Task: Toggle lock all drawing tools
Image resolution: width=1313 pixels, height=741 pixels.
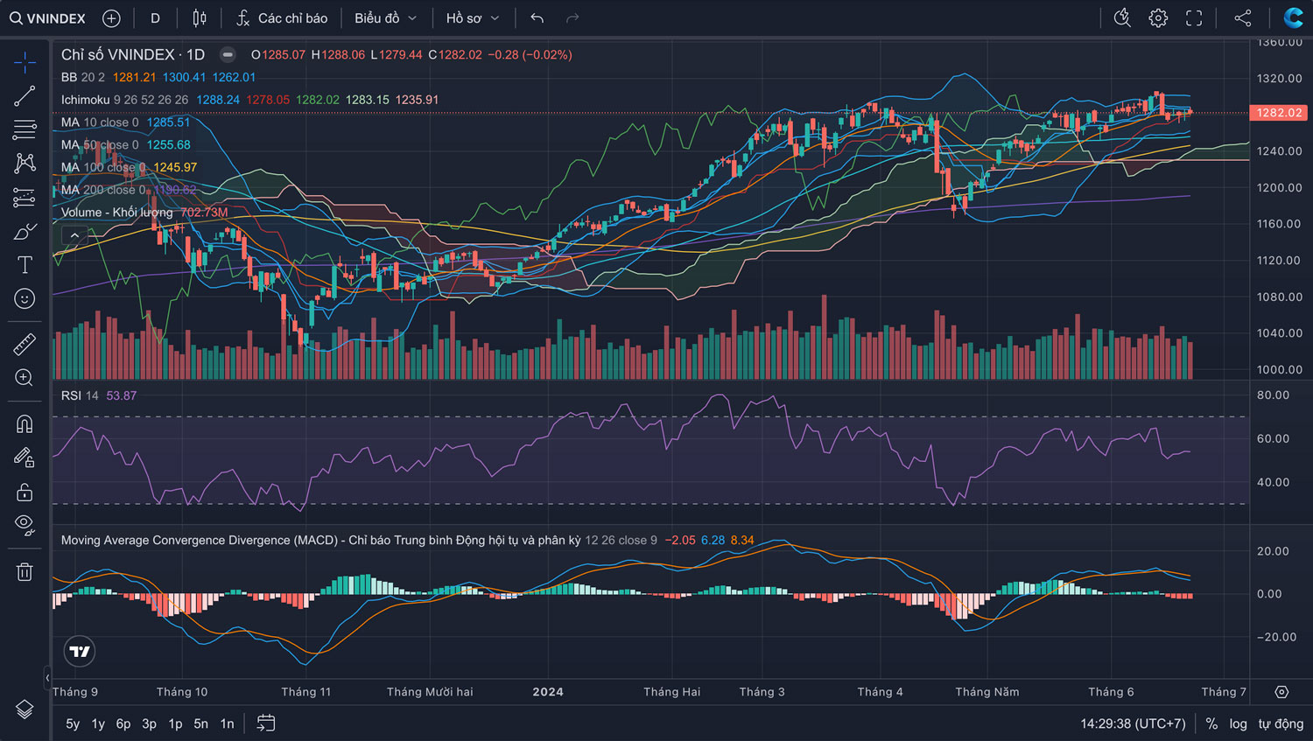Action: (25, 493)
